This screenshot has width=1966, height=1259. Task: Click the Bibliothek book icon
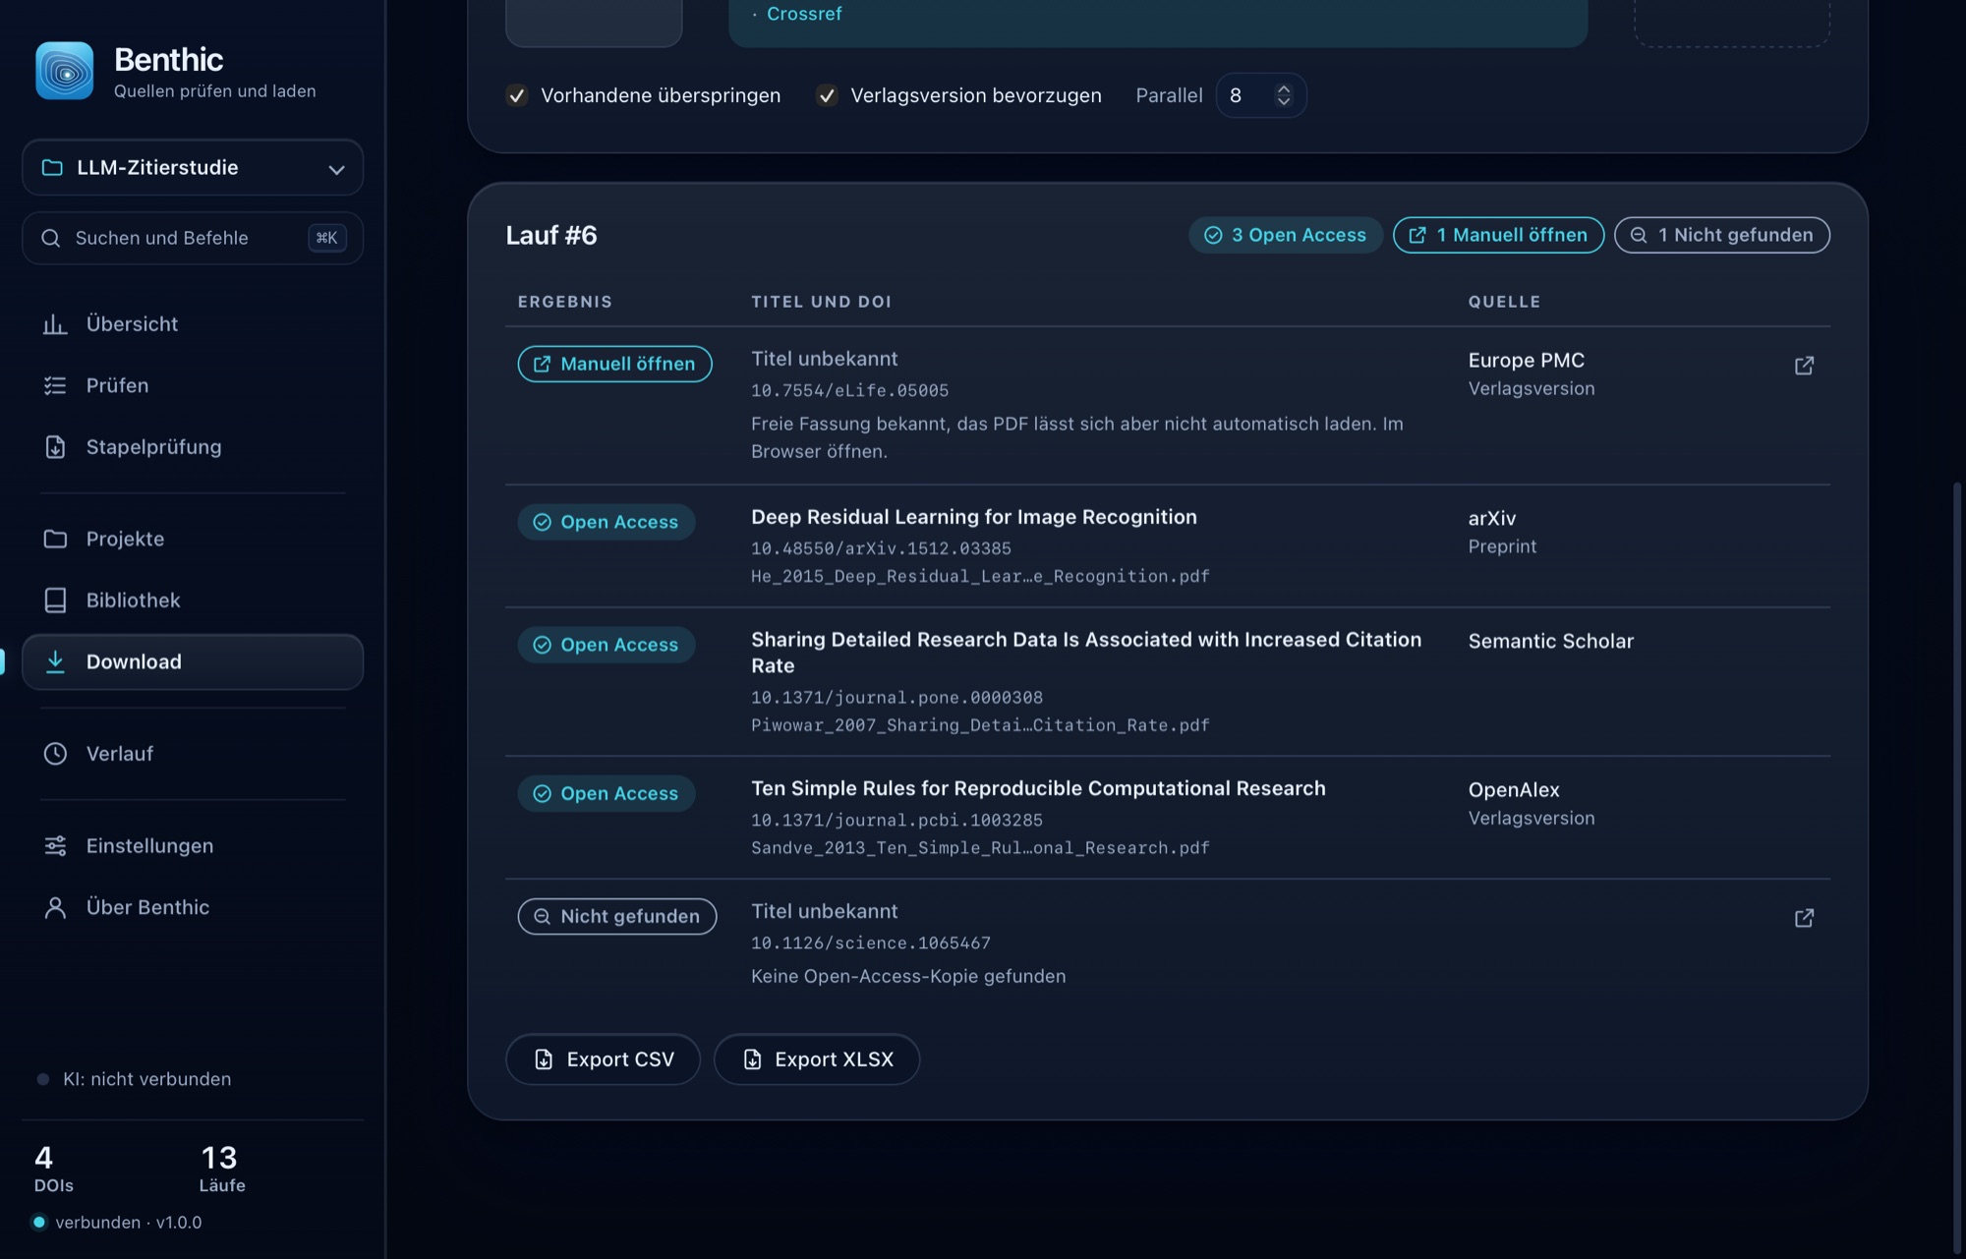click(x=55, y=601)
